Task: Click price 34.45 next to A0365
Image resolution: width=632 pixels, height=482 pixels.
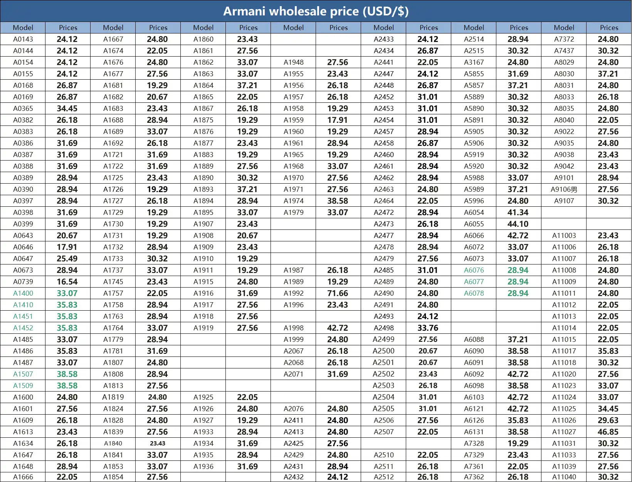Action: pyautogui.click(x=67, y=109)
